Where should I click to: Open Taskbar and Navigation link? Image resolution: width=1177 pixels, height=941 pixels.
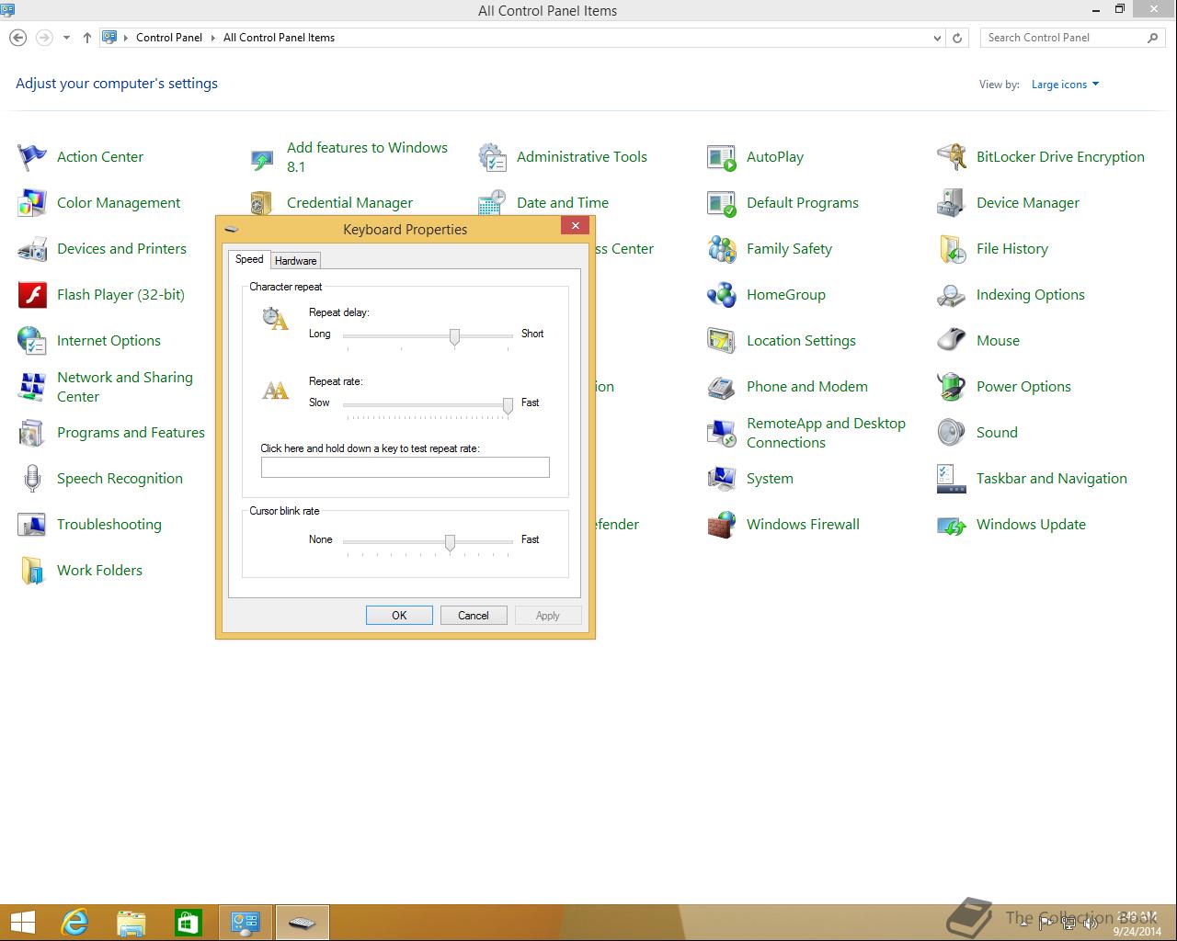(1051, 479)
